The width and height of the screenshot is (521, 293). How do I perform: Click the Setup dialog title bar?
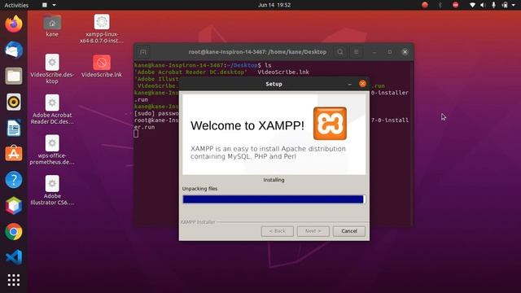pos(274,84)
